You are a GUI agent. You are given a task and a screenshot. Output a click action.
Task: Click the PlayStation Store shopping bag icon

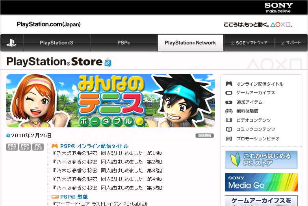pos(108,62)
